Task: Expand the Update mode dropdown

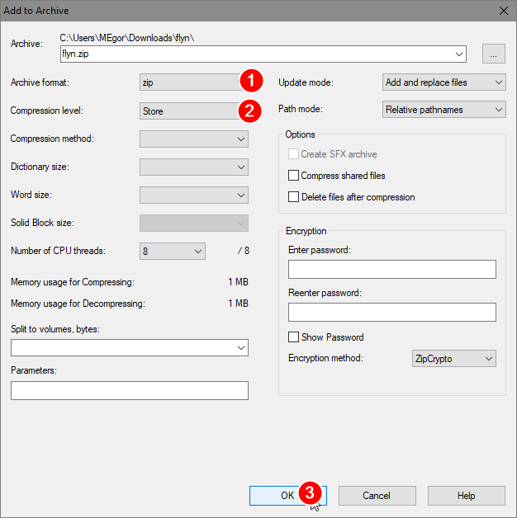Action: pyautogui.click(x=444, y=83)
